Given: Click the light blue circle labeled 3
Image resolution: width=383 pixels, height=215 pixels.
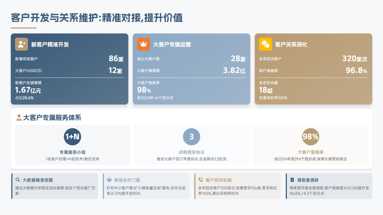Looking at the screenshot, I should click(191, 137).
